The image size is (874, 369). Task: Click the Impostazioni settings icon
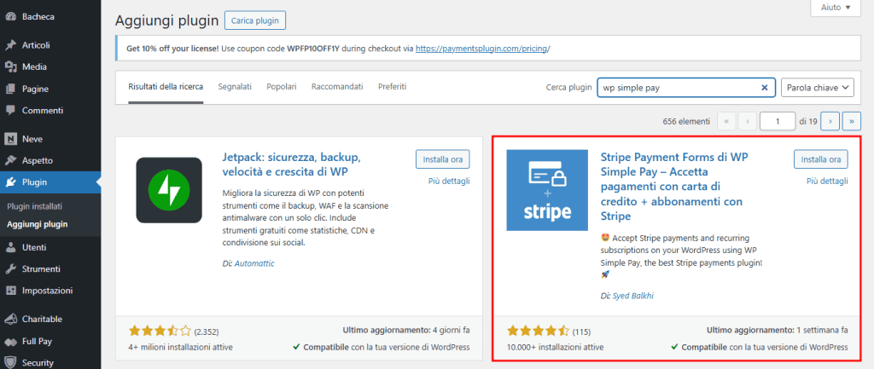pos(10,291)
